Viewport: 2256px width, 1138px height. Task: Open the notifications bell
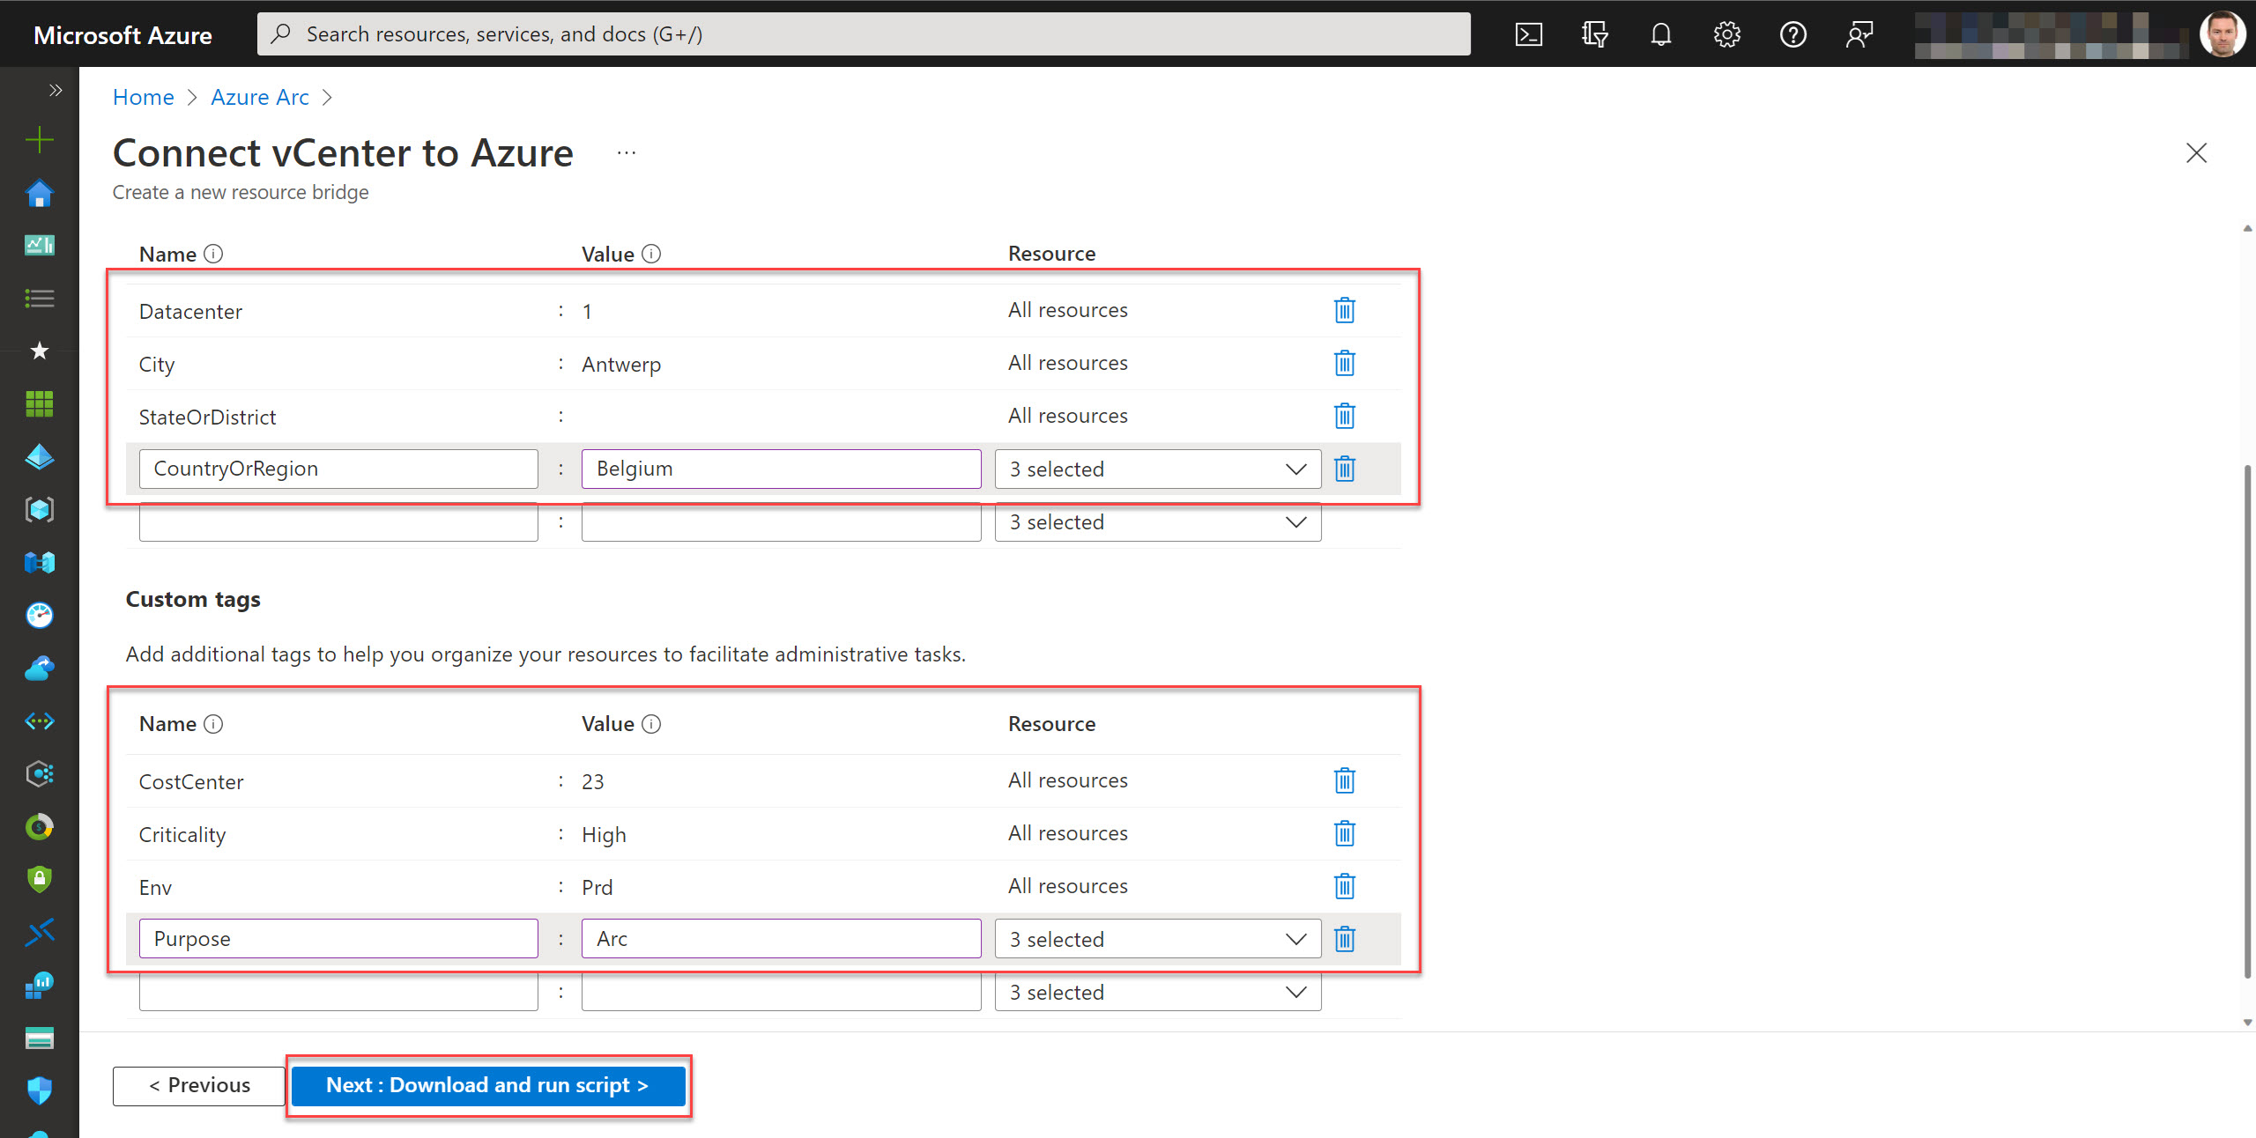1660,33
